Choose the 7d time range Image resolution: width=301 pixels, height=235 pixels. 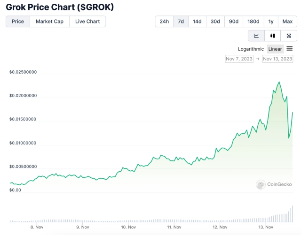click(181, 22)
